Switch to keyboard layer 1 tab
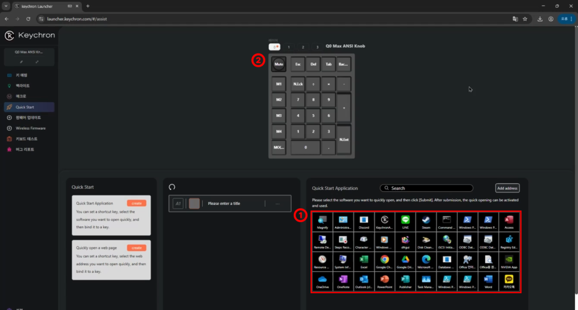 [x=288, y=47]
